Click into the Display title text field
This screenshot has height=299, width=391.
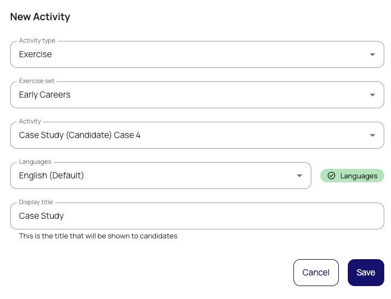point(196,216)
